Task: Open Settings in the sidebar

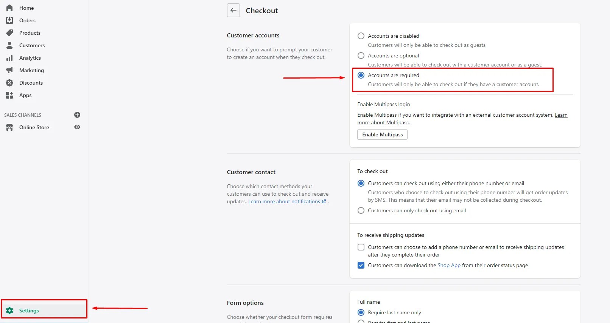Action: pyautogui.click(x=29, y=311)
